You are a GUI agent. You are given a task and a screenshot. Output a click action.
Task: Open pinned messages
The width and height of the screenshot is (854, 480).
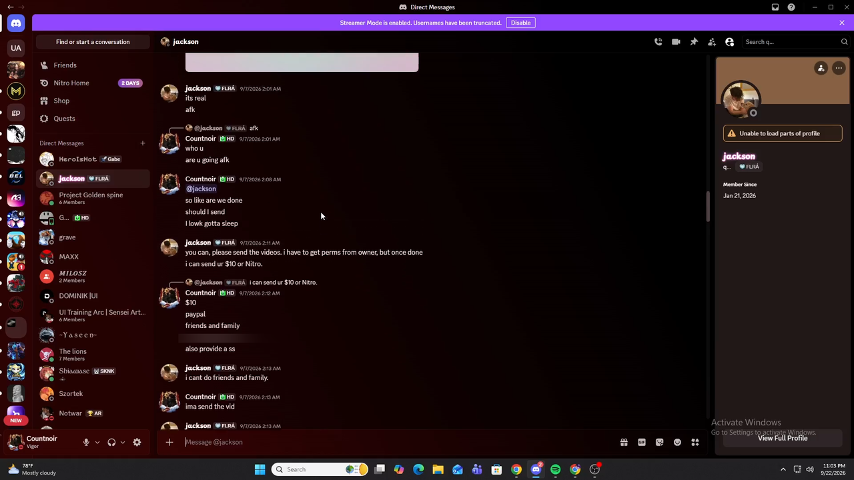click(x=694, y=42)
